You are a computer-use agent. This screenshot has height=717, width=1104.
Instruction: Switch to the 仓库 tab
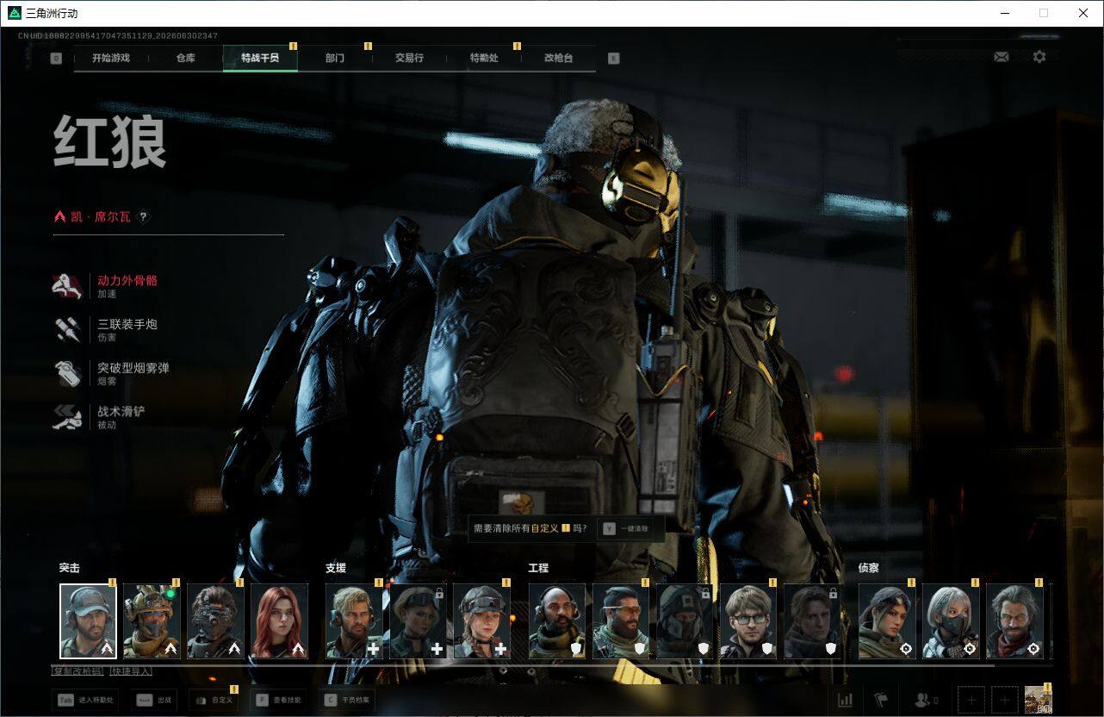click(x=185, y=58)
